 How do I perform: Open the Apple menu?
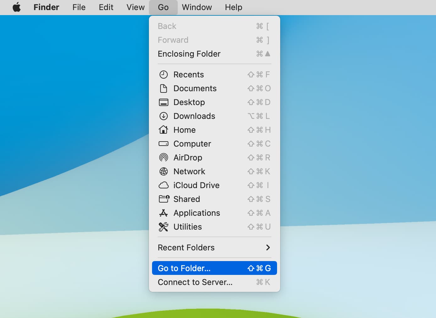[17, 7]
